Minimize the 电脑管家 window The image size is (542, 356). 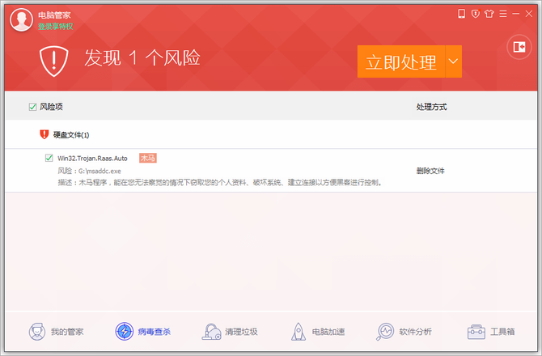[516, 14]
